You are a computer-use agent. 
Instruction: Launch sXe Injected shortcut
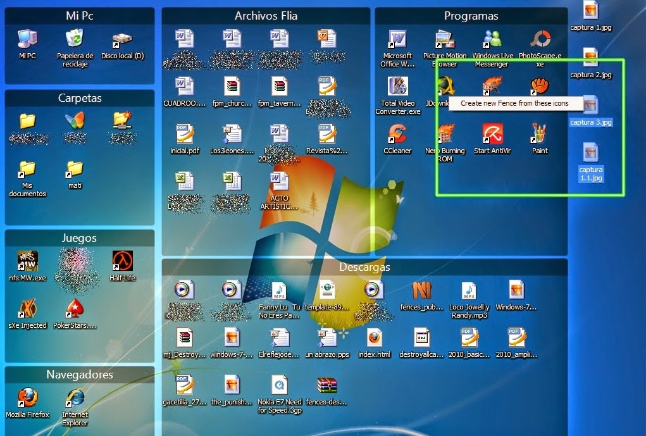(28, 309)
